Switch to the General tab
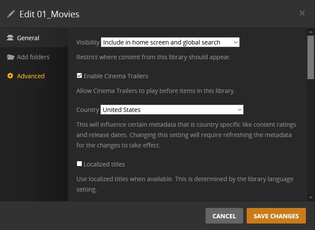This screenshot has width=315, height=230. pyautogui.click(x=28, y=38)
